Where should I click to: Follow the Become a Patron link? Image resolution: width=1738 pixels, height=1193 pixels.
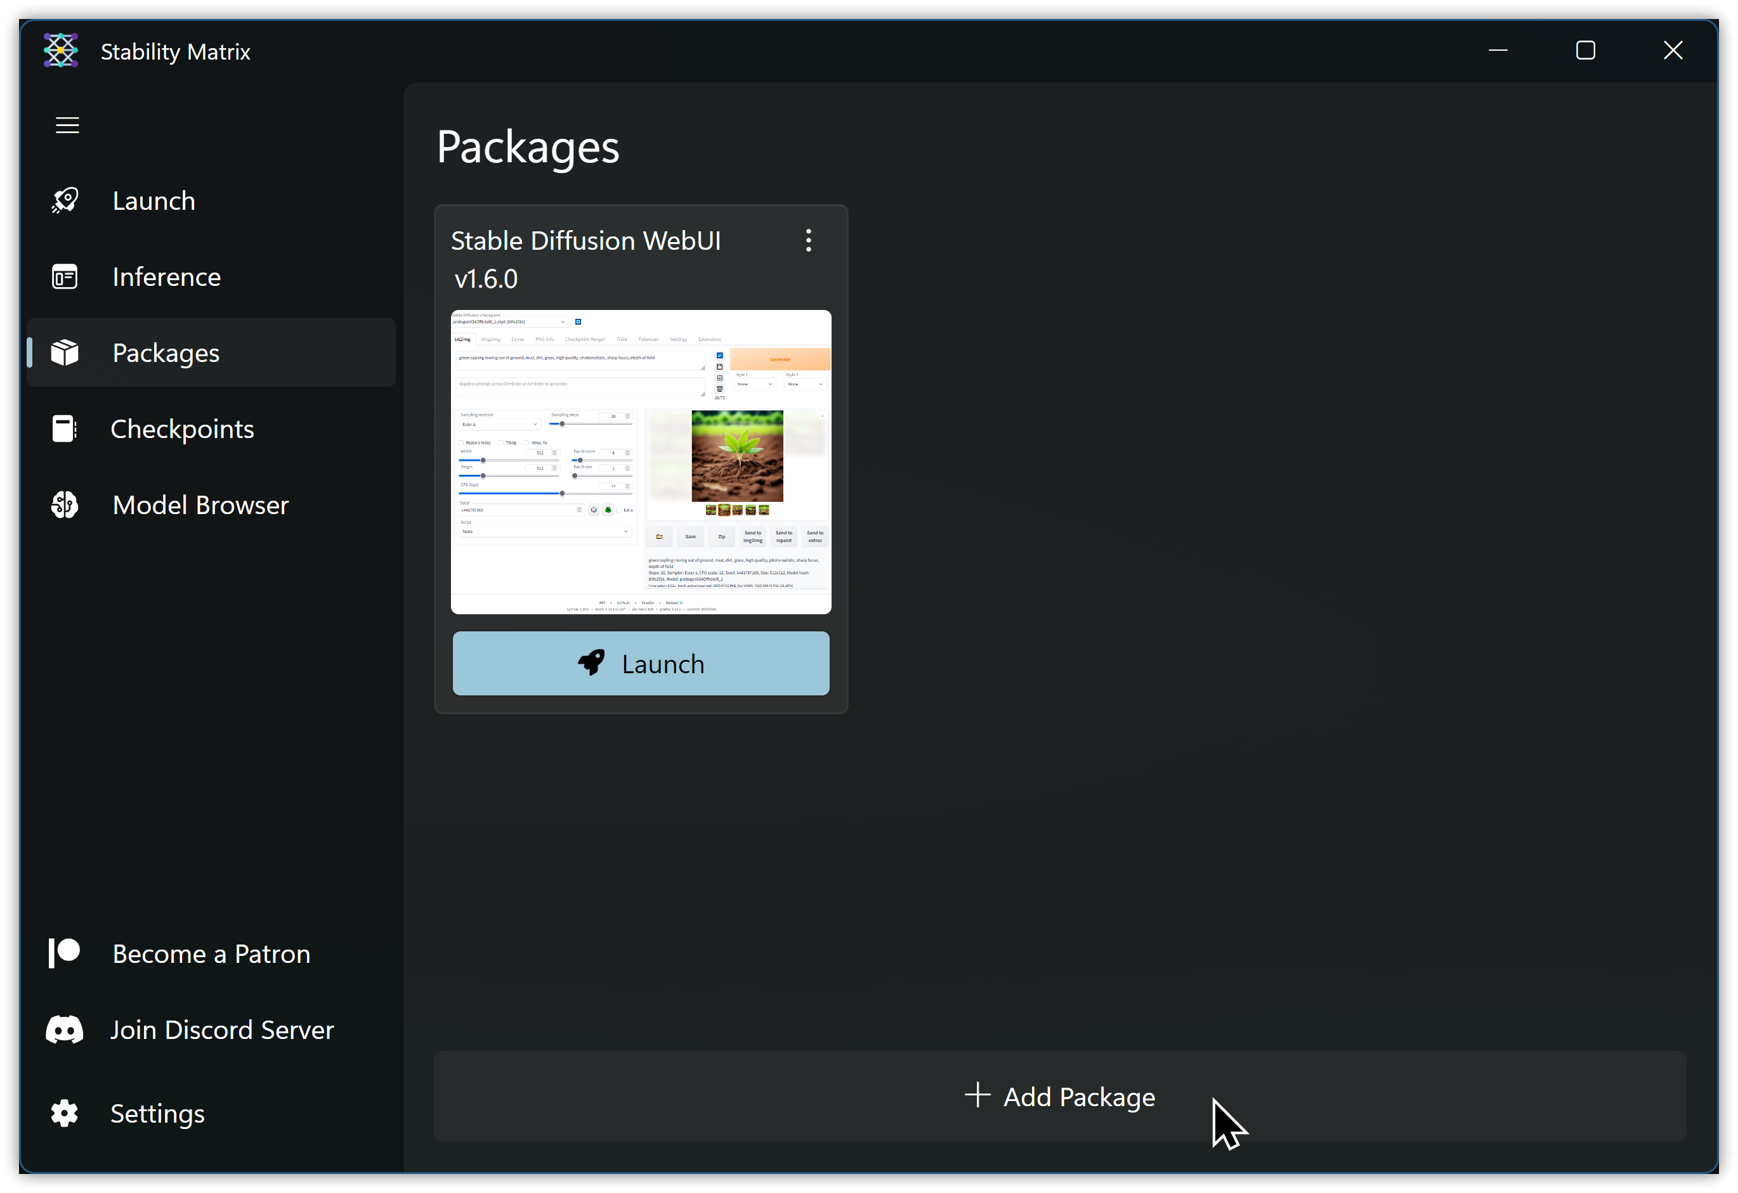(211, 953)
